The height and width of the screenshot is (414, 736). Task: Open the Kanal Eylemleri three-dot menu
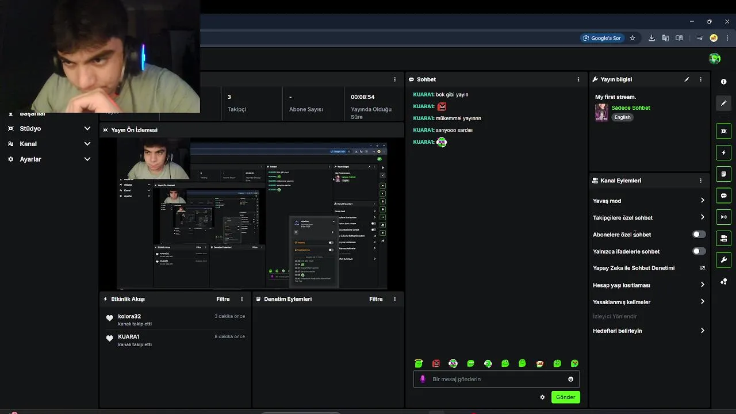click(700, 181)
